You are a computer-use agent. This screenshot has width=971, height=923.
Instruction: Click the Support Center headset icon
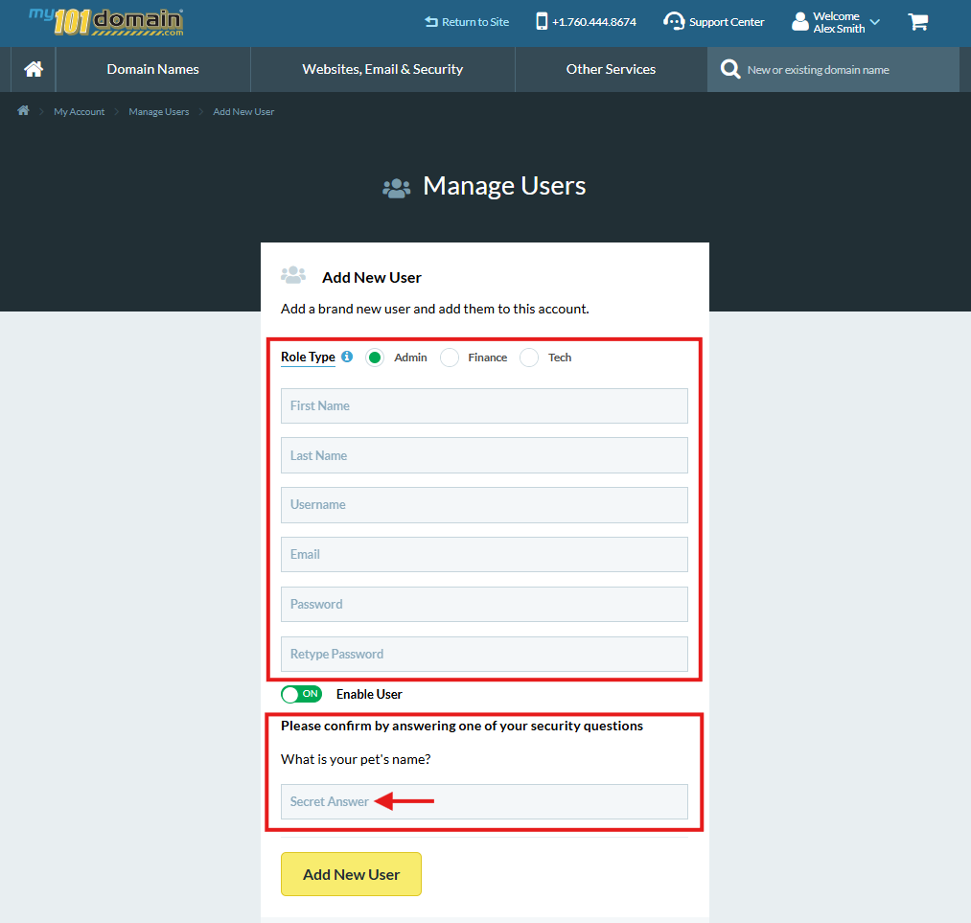click(x=673, y=20)
